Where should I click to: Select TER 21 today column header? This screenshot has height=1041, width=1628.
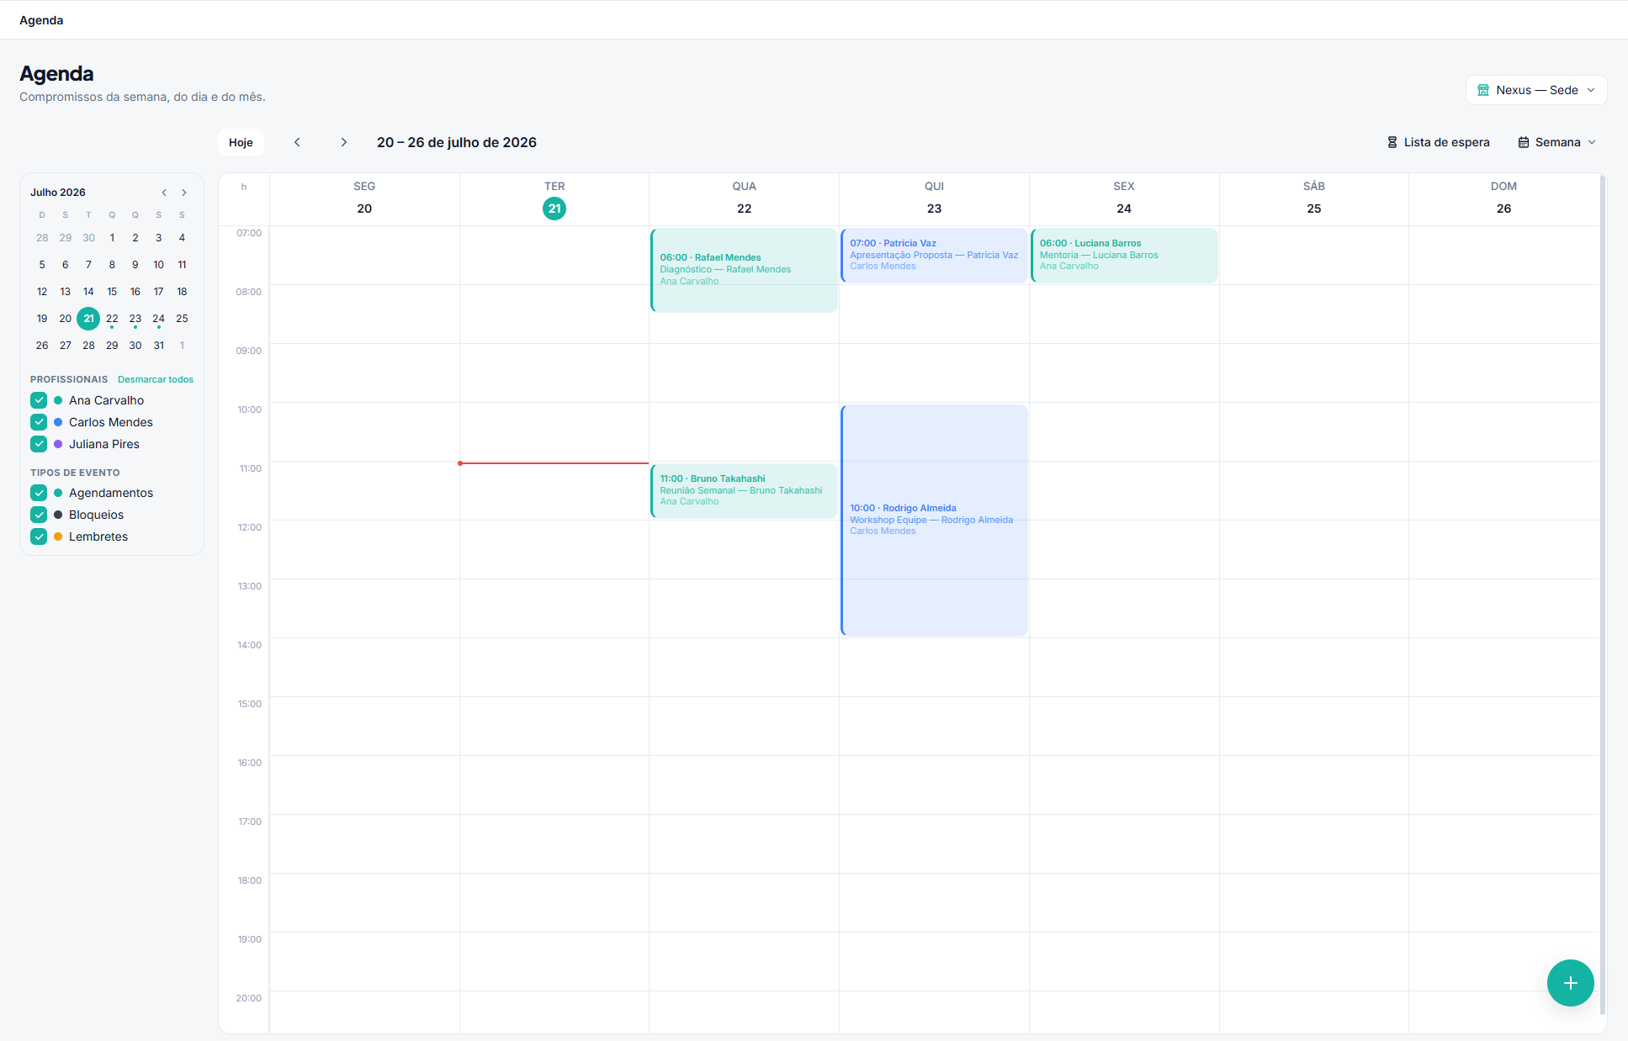554,198
